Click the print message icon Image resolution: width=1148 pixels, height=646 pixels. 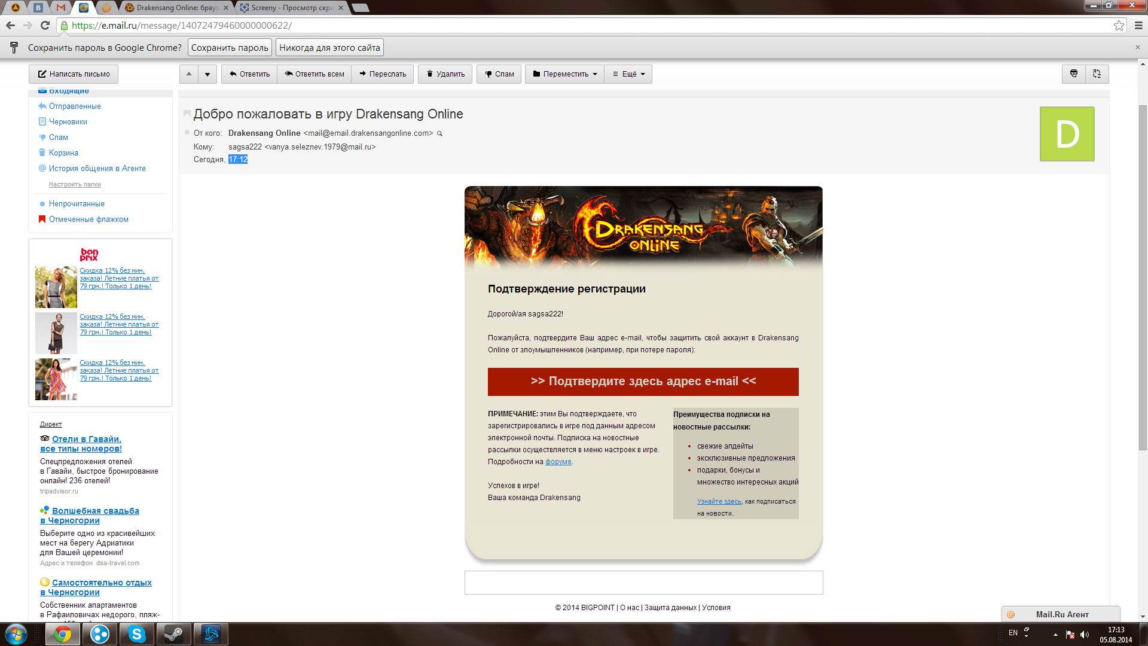coord(1073,74)
